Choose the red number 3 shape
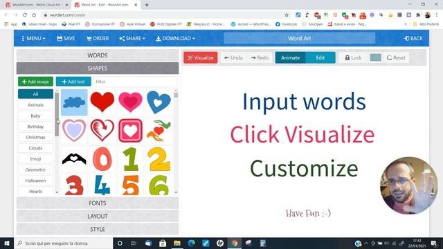This screenshot has height=249, width=443. click(x=74, y=185)
